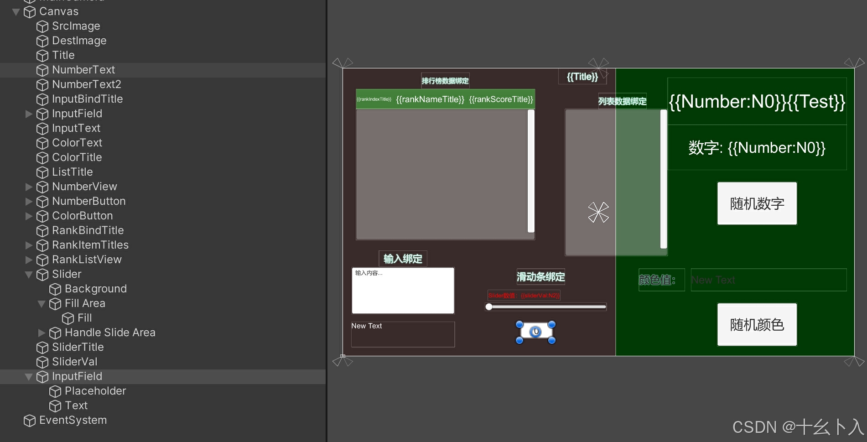This screenshot has width=867, height=442.
Task: Click the 滑动条绑定 label
Action: pos(540,277)
